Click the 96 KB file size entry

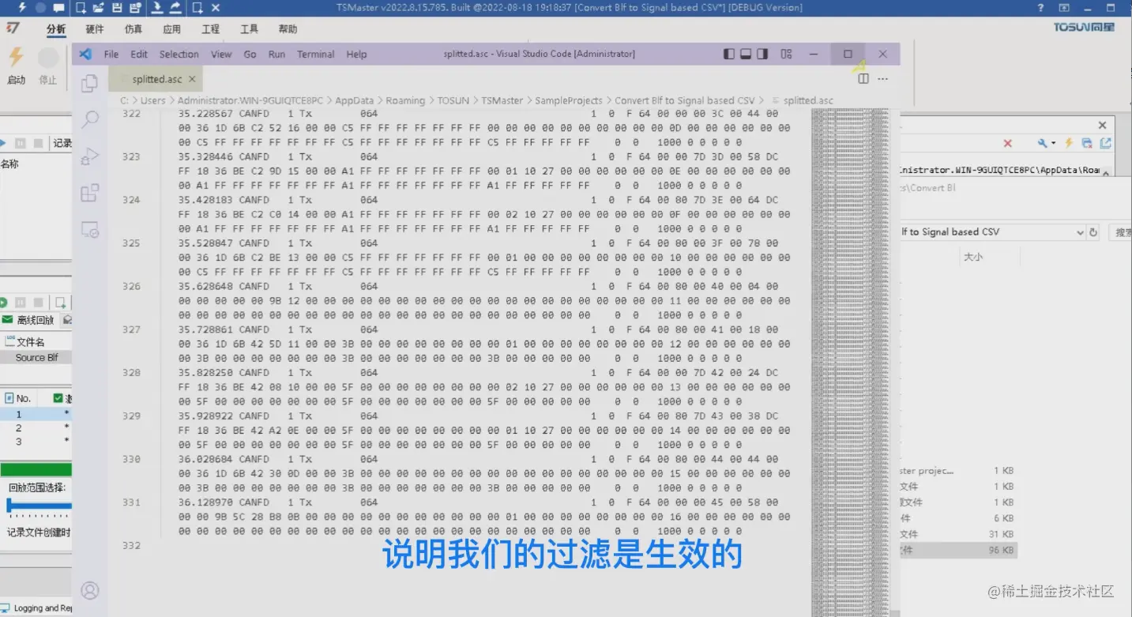tap(1001, 550)
